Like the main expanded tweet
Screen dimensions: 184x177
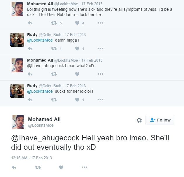coord(61,167)
